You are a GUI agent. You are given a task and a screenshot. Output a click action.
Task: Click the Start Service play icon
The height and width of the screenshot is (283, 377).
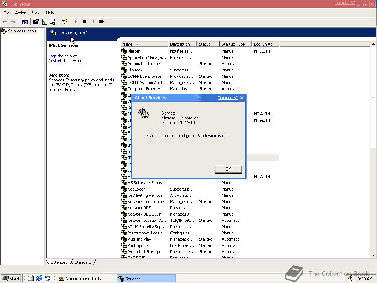coord(76,22)
